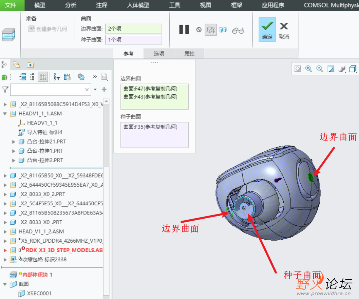Select the 人体模型 tab
This screenshot has height=299, width=359.
click(x=138, y=5)
